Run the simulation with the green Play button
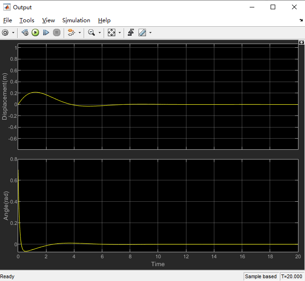The height and width of the screenshot is (281, 305). point(35,32)
